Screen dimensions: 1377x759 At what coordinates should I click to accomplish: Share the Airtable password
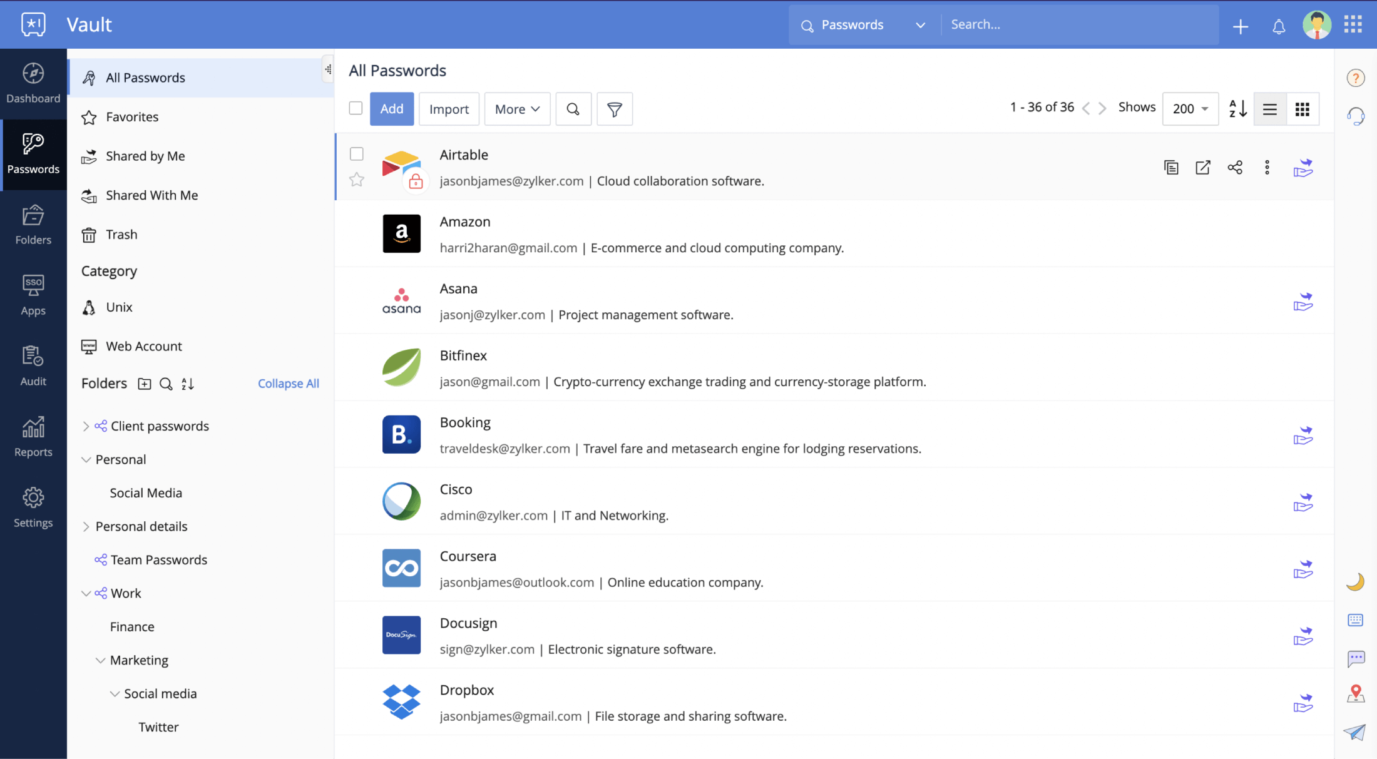tap(1235, 167)
